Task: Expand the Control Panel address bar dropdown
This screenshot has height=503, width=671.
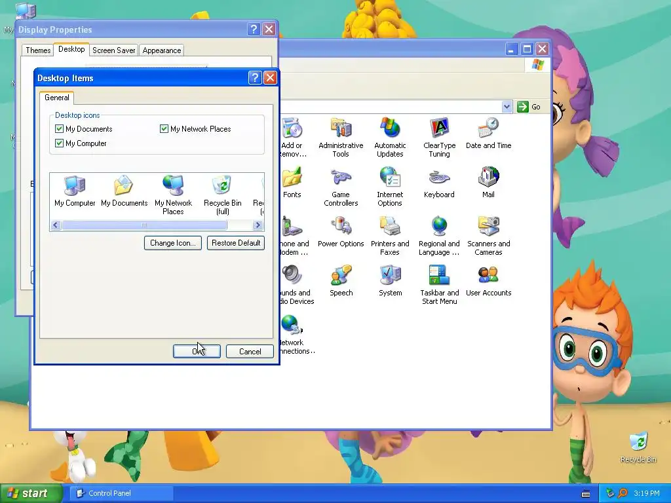Action: (x=507, y=107)
